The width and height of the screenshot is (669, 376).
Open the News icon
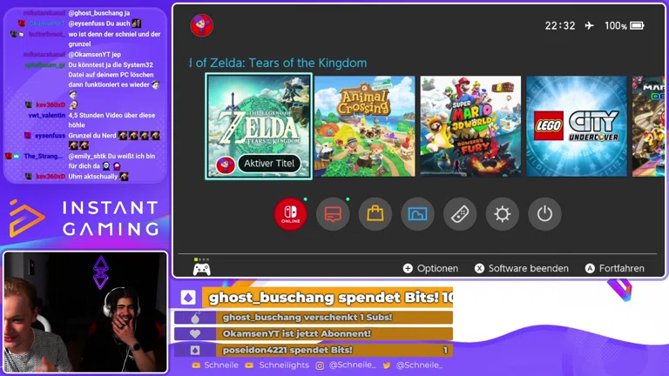coord(333,213)
